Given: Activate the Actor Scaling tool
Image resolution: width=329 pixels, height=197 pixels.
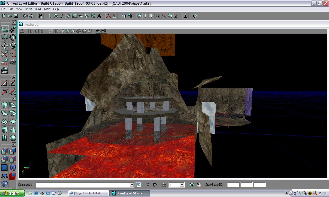Looking at the screenshot, I should coord(5,38).
